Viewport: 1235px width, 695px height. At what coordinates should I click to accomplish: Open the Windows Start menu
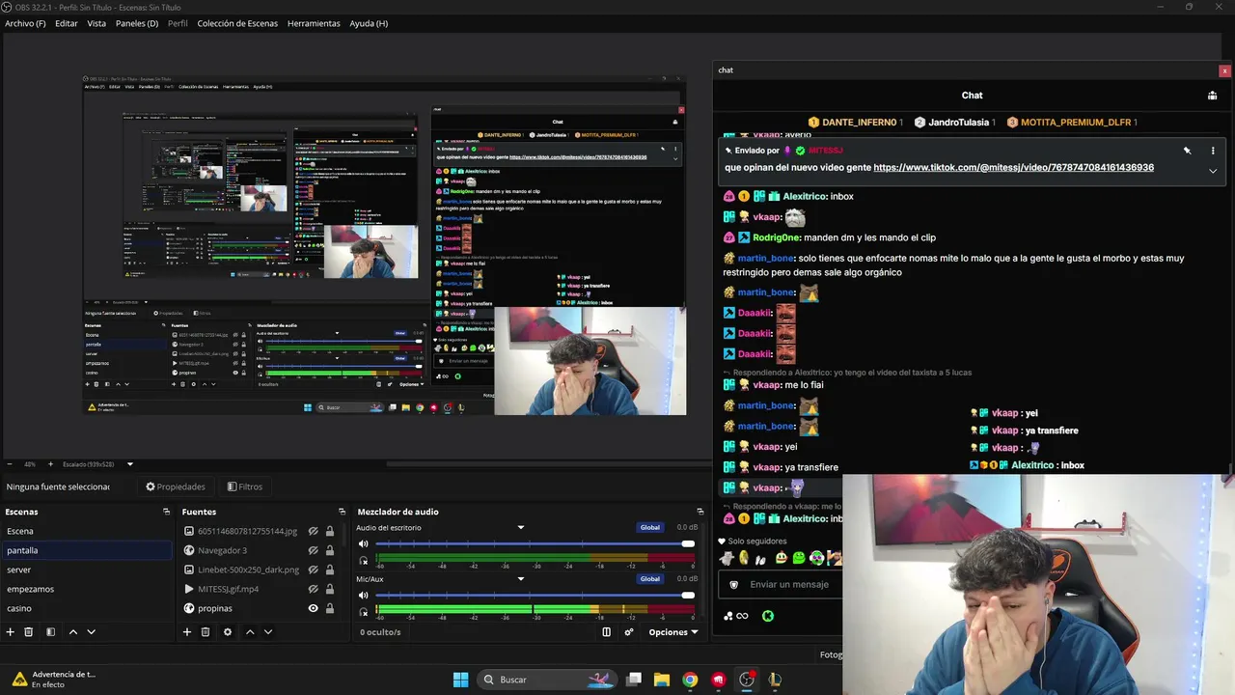(x=460, y=680)
